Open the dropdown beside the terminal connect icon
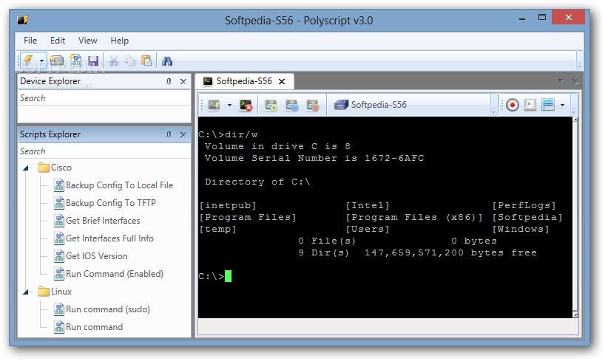The height and width of the screenshot is (361, 605). pyautogui.click(x=229, y=105)
